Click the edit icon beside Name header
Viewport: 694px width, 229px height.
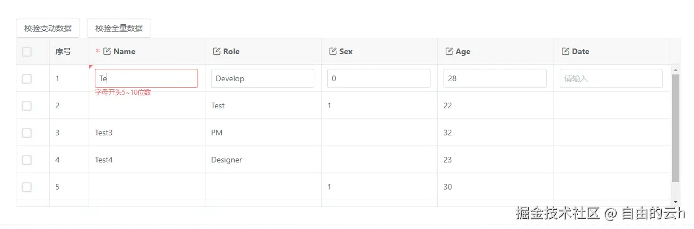tap(107, 51)
